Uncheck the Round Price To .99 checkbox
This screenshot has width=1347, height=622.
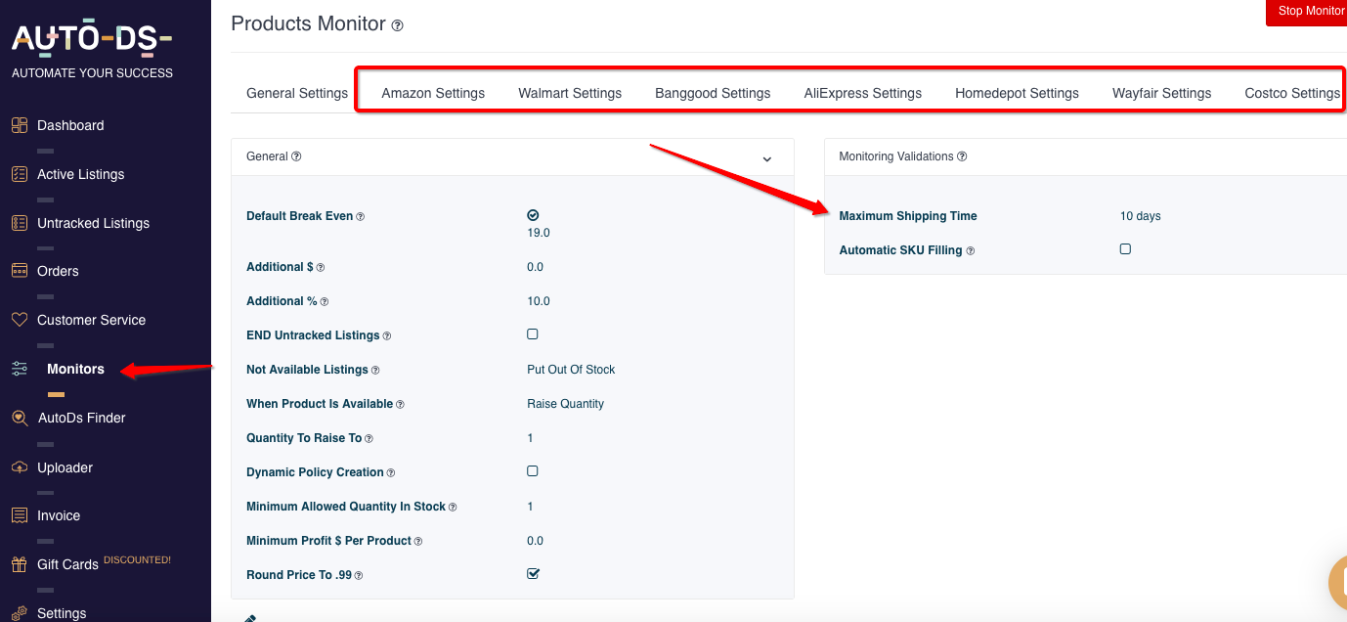(x=534, y=574)
